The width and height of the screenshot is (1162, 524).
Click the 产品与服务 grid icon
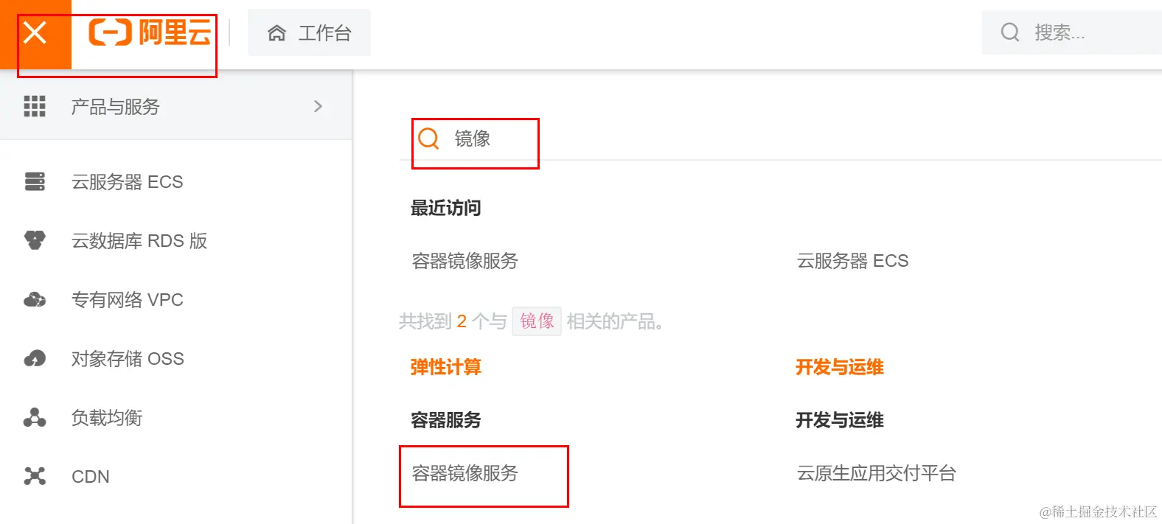pyautogui.click(x=35, y=107)
